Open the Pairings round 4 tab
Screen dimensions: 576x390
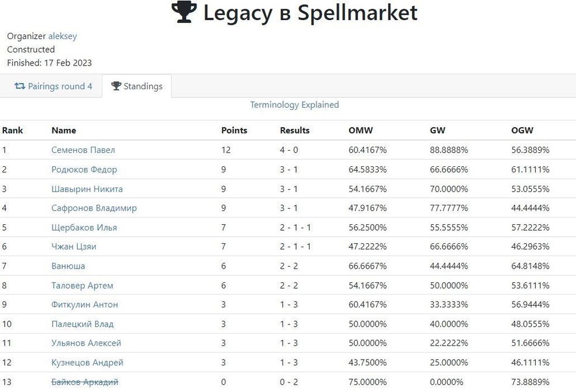[x=53, y=86]
